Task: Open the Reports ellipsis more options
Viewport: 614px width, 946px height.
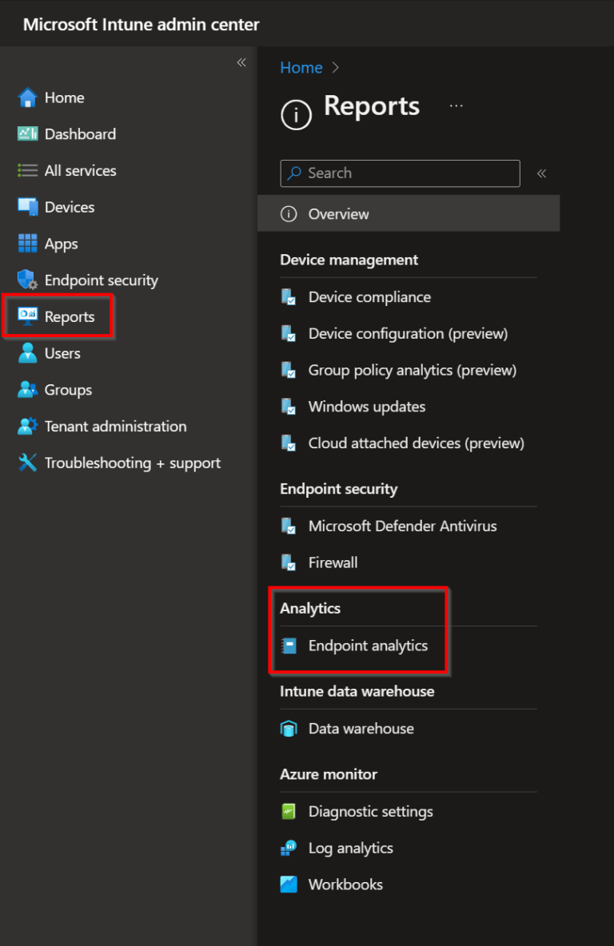Action: pos(457,105)
